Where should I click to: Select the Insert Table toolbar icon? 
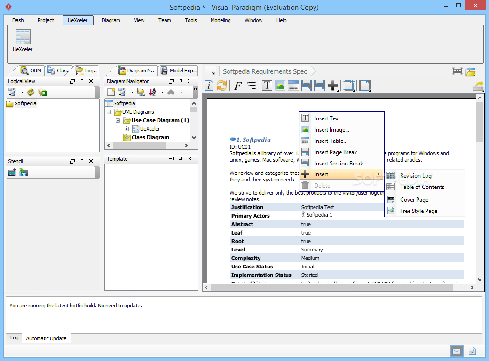[x=293, y=86]
